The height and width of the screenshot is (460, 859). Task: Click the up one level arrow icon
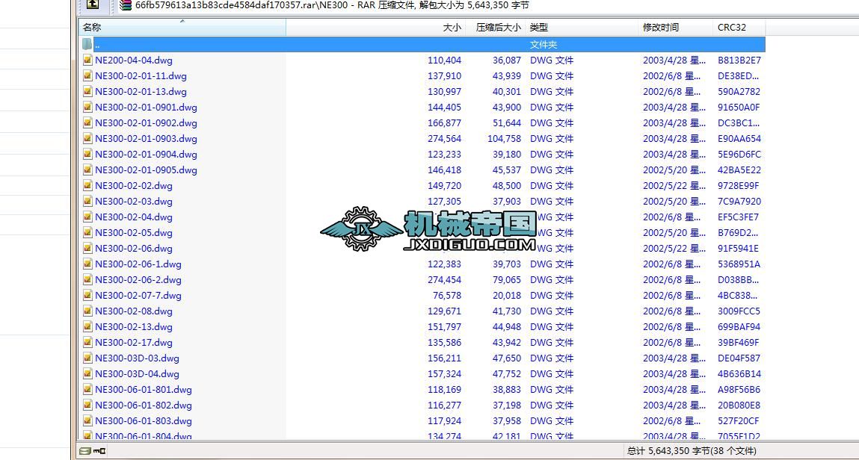point(93,4)
